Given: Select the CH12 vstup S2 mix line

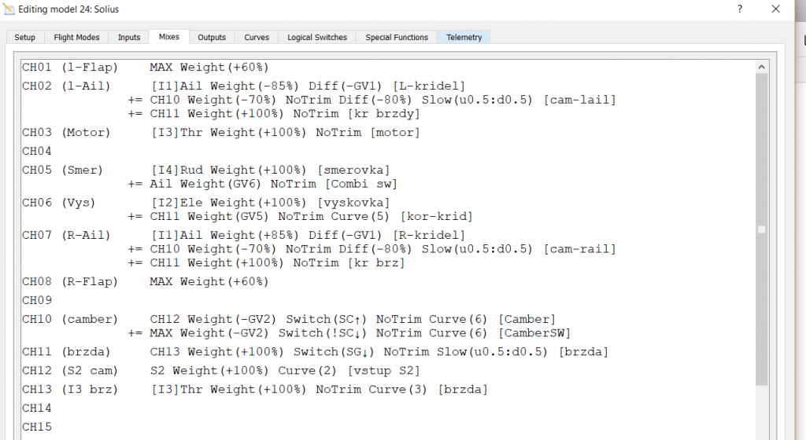Looking at the screenshot, I should click(285, 371).
